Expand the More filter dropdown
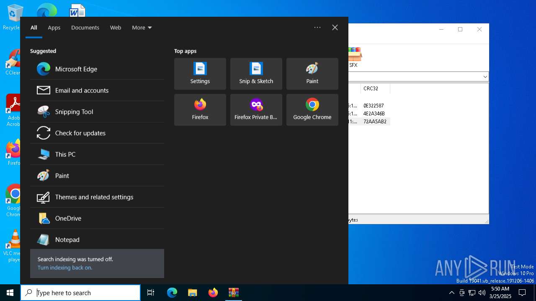The height and width of the screenshot is (301, 536). [142, 28]
